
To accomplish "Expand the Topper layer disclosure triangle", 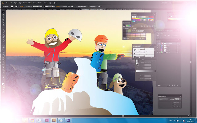I will [x=163, y=48].
